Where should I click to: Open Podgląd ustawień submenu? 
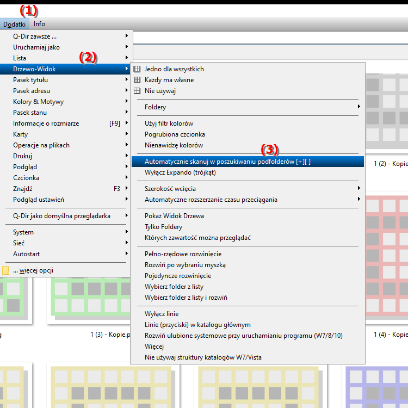pos(65,200)
